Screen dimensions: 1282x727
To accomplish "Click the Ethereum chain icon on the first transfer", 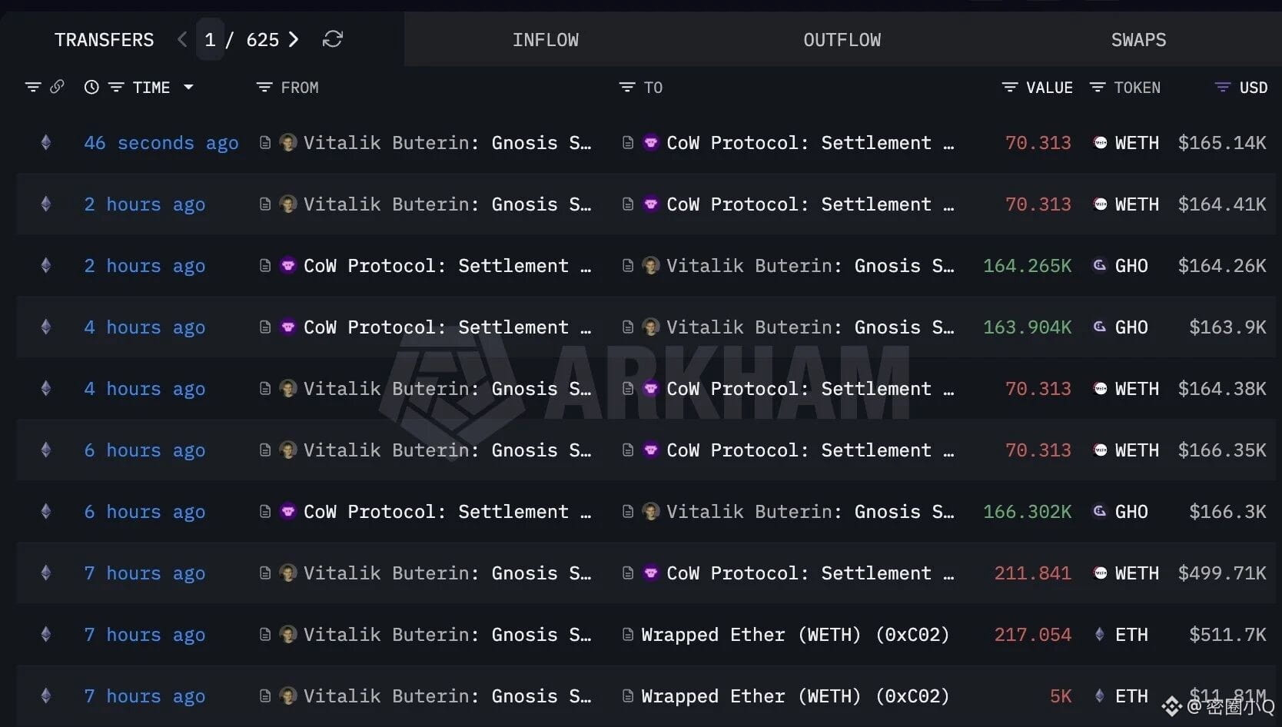I will click(x=45, y=142).
